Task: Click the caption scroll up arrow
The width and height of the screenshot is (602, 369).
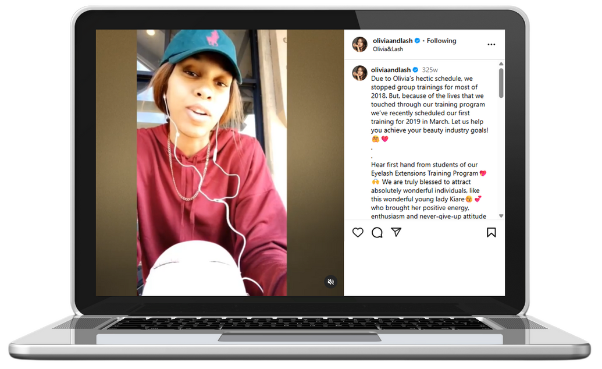Action: click(501, 64)
